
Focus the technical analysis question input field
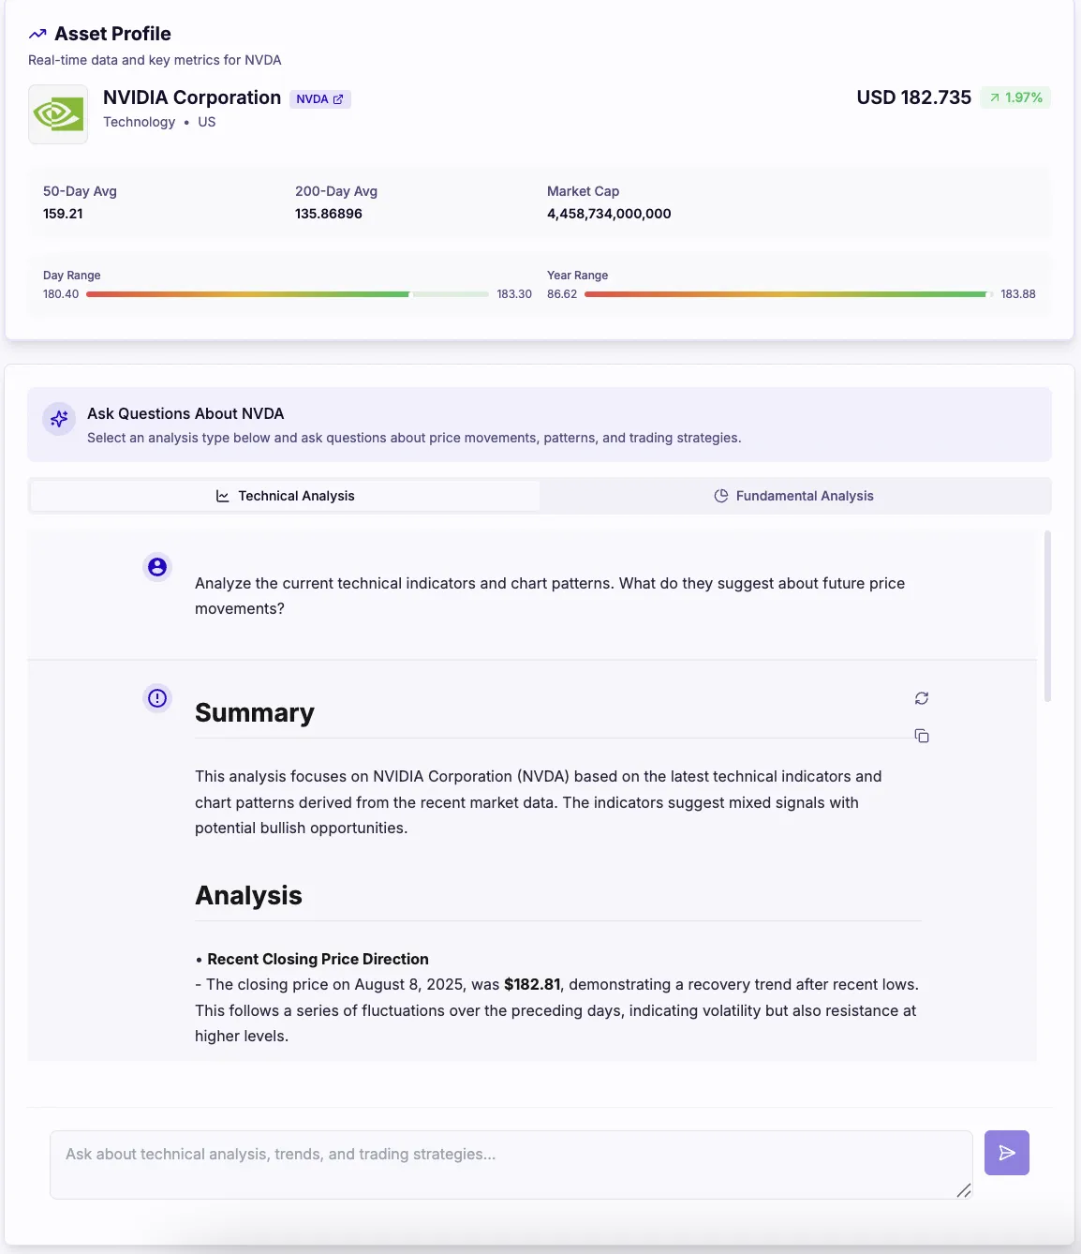[x=511, y=1164]
